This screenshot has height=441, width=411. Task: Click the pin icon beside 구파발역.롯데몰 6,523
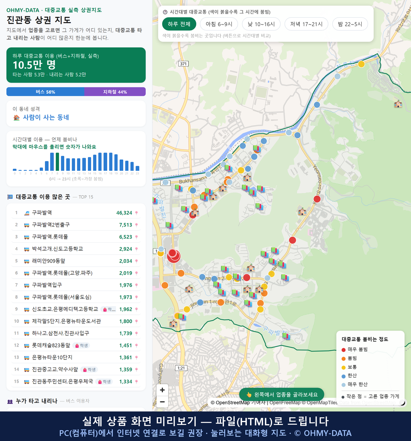136,237
